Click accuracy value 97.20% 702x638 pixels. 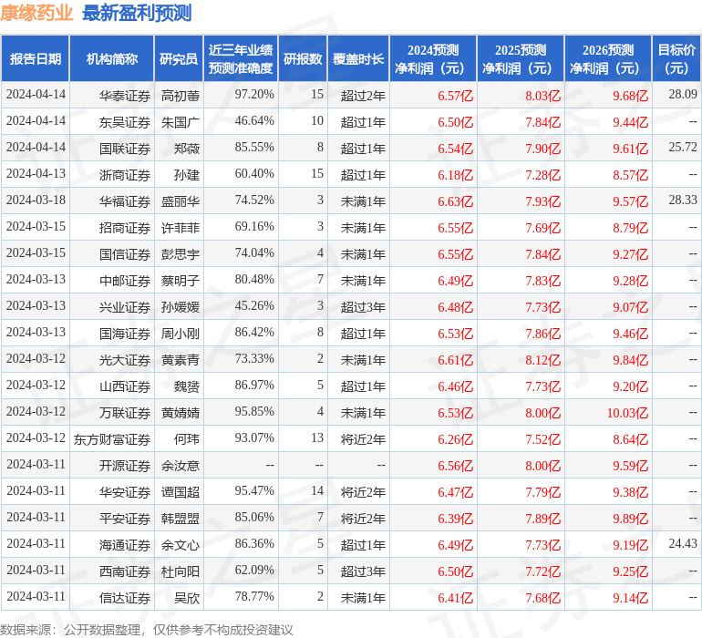pyautogui.click(x=254, y=95)
